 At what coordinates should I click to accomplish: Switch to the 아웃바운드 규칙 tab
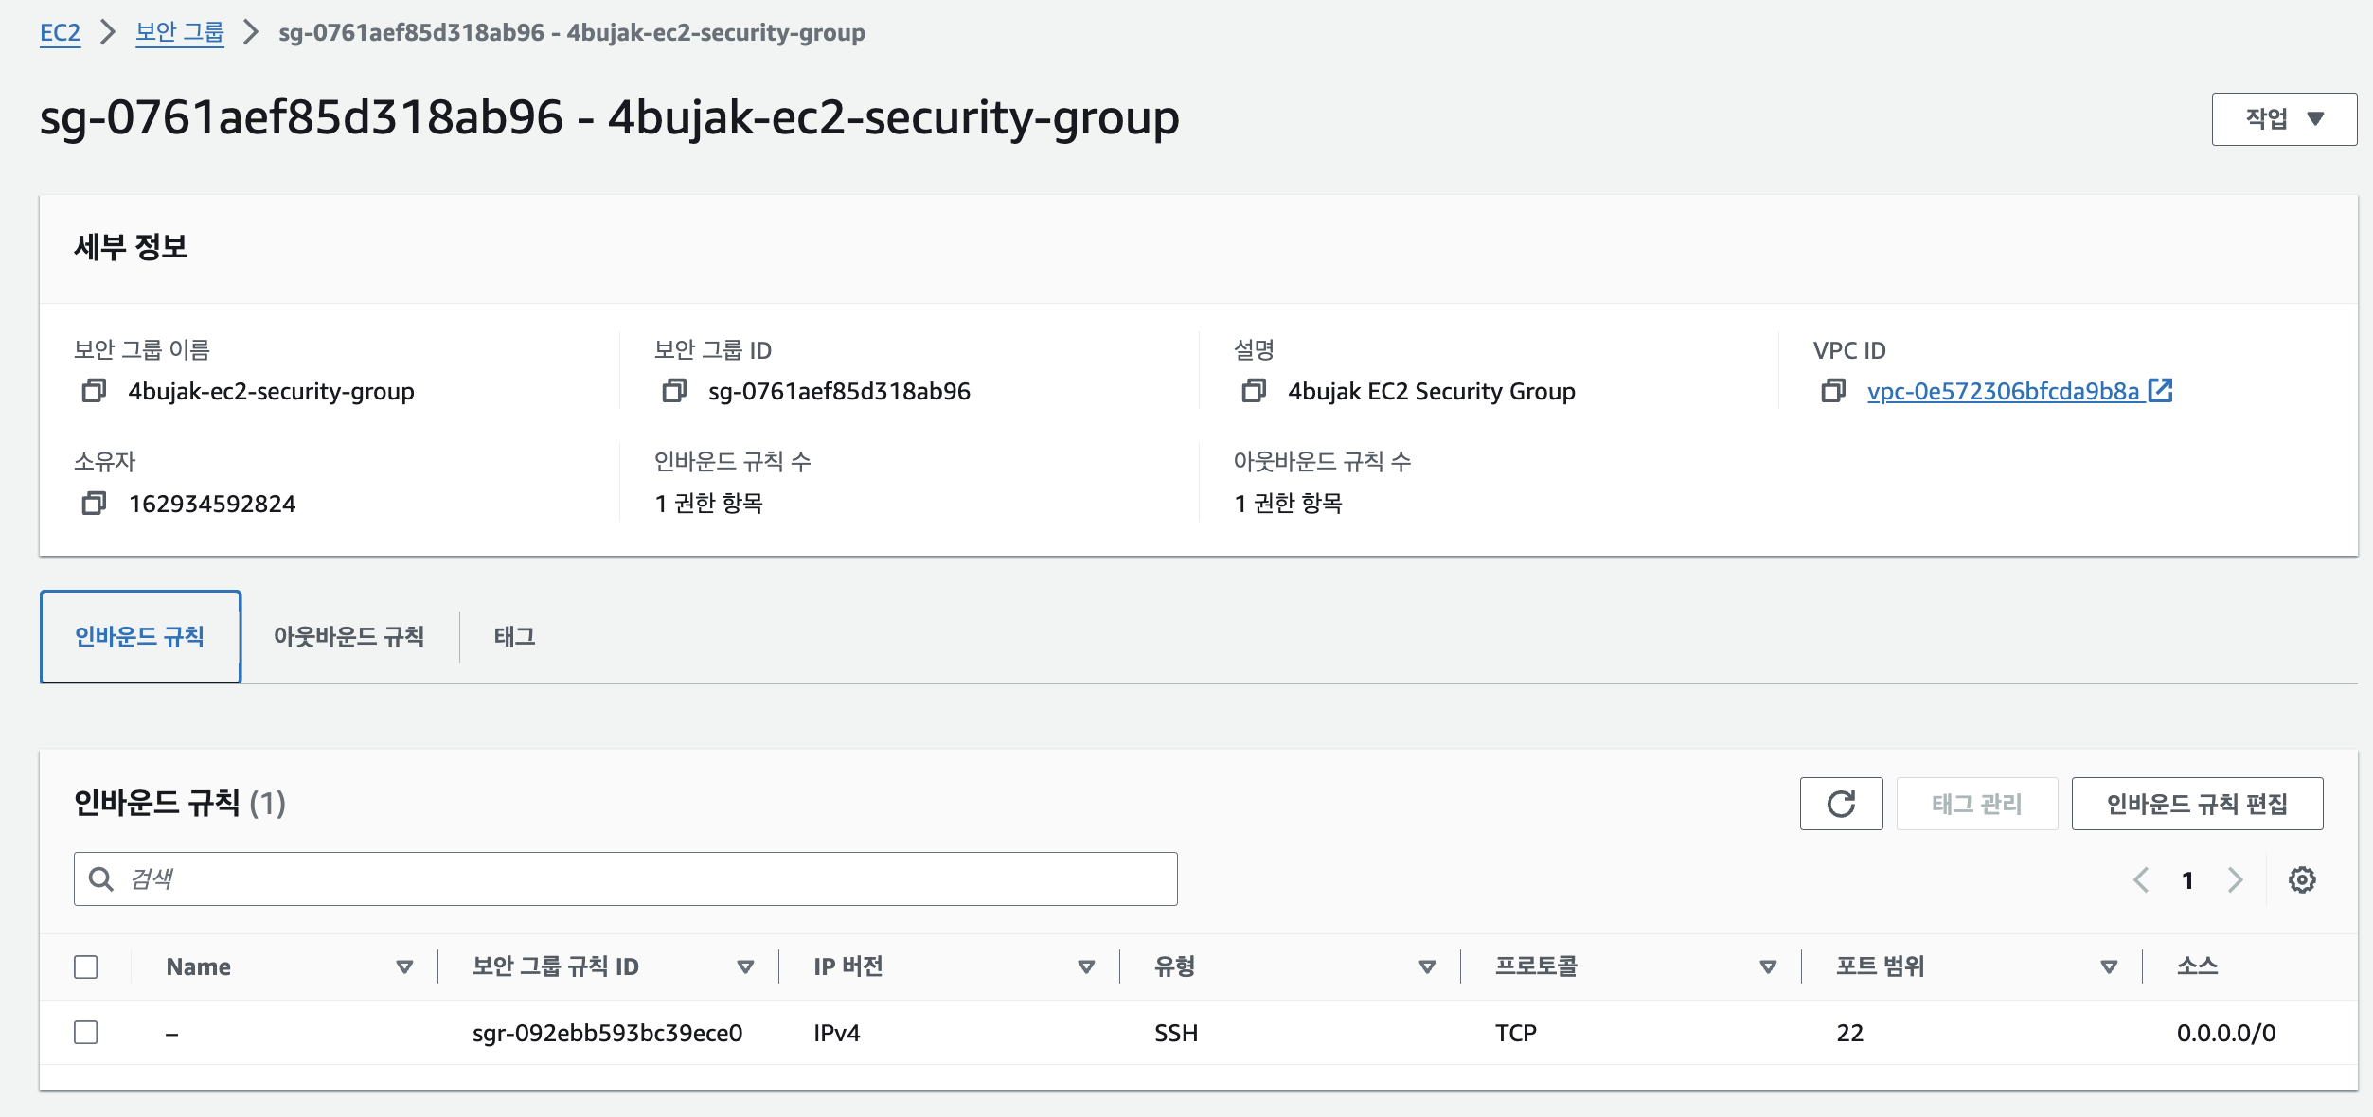[348, 637]
